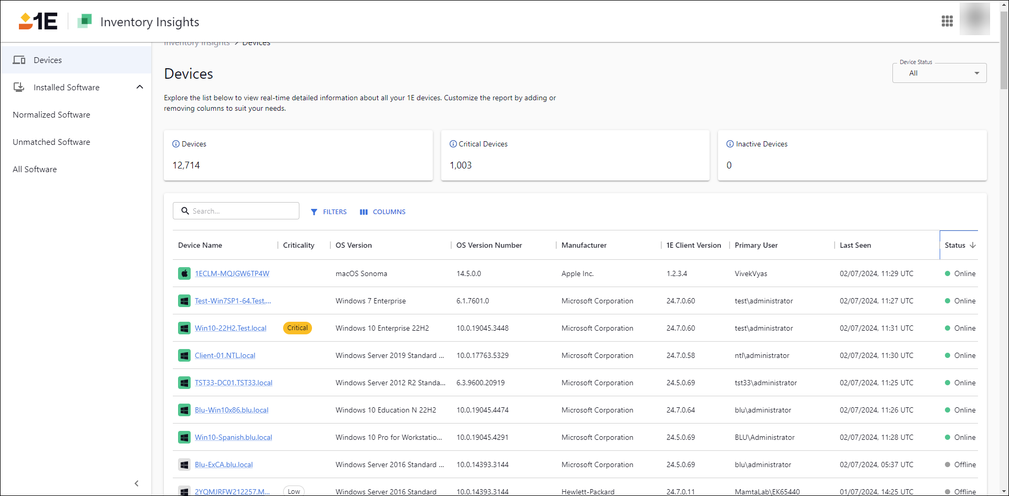The image size is (1009, 496).
Task: Click the user profile avatar
Action: click(x=974, y=19)
